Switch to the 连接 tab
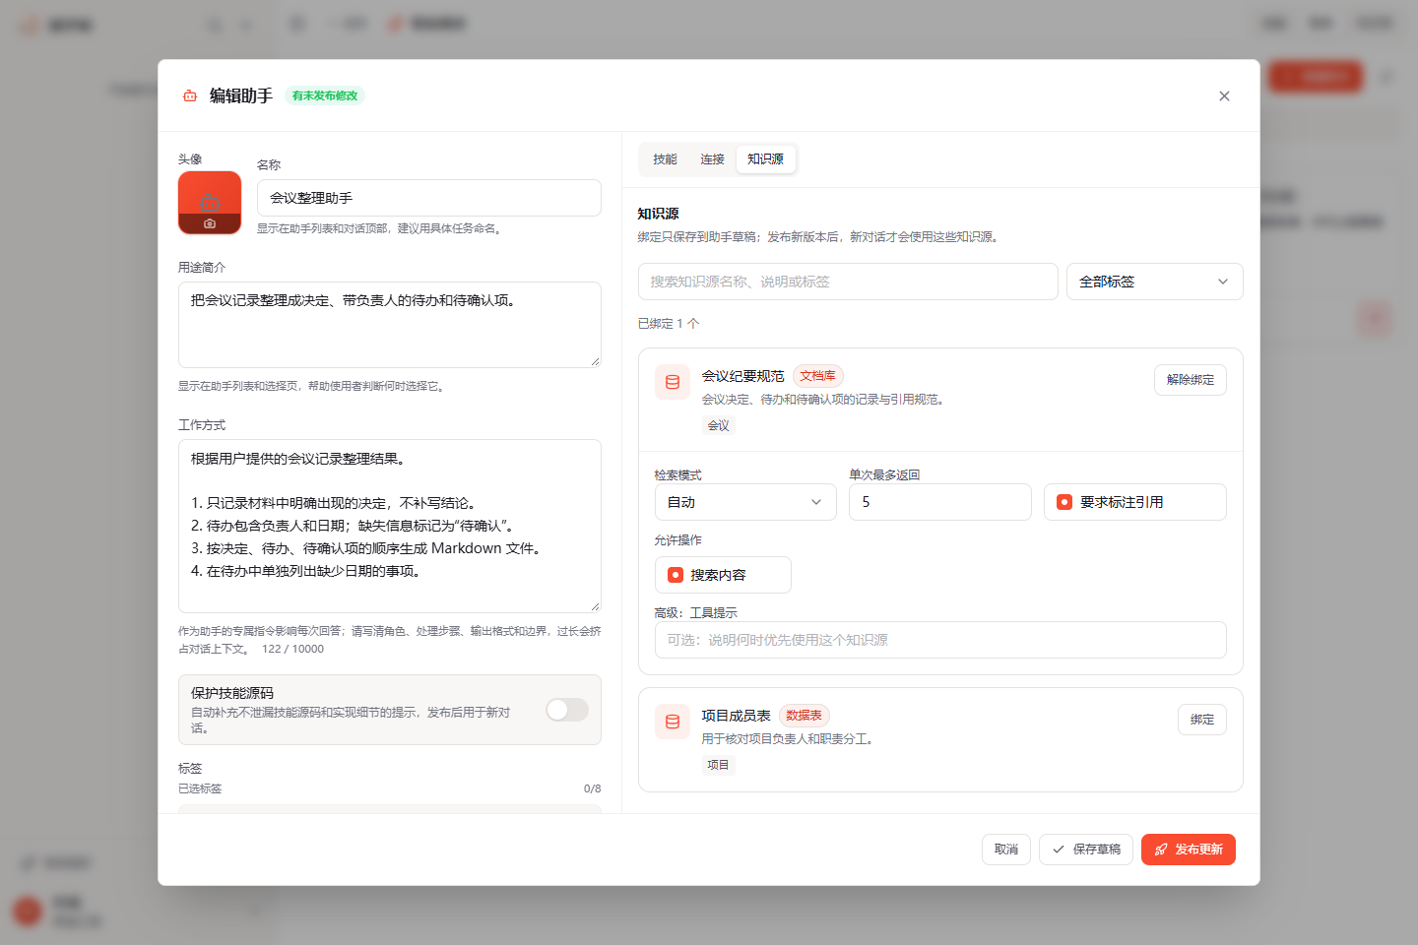Viewport: 1418px width, 945px height. 713,159
